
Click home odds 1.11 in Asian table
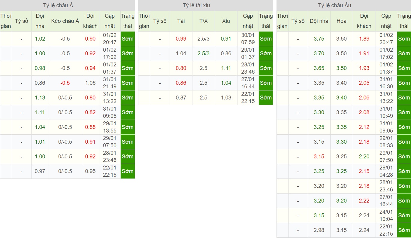point(40,112)
